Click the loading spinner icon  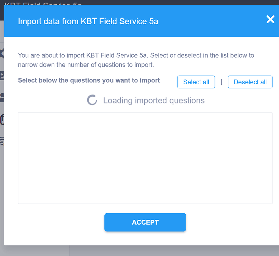point(92,100)
